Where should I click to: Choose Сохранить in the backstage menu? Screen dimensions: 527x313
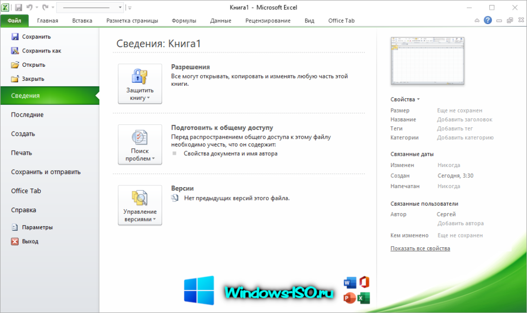pos(31,36)
